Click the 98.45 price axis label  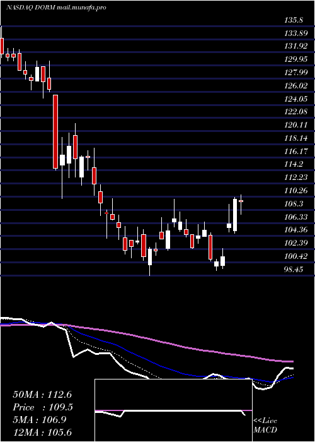pos(294,269)
